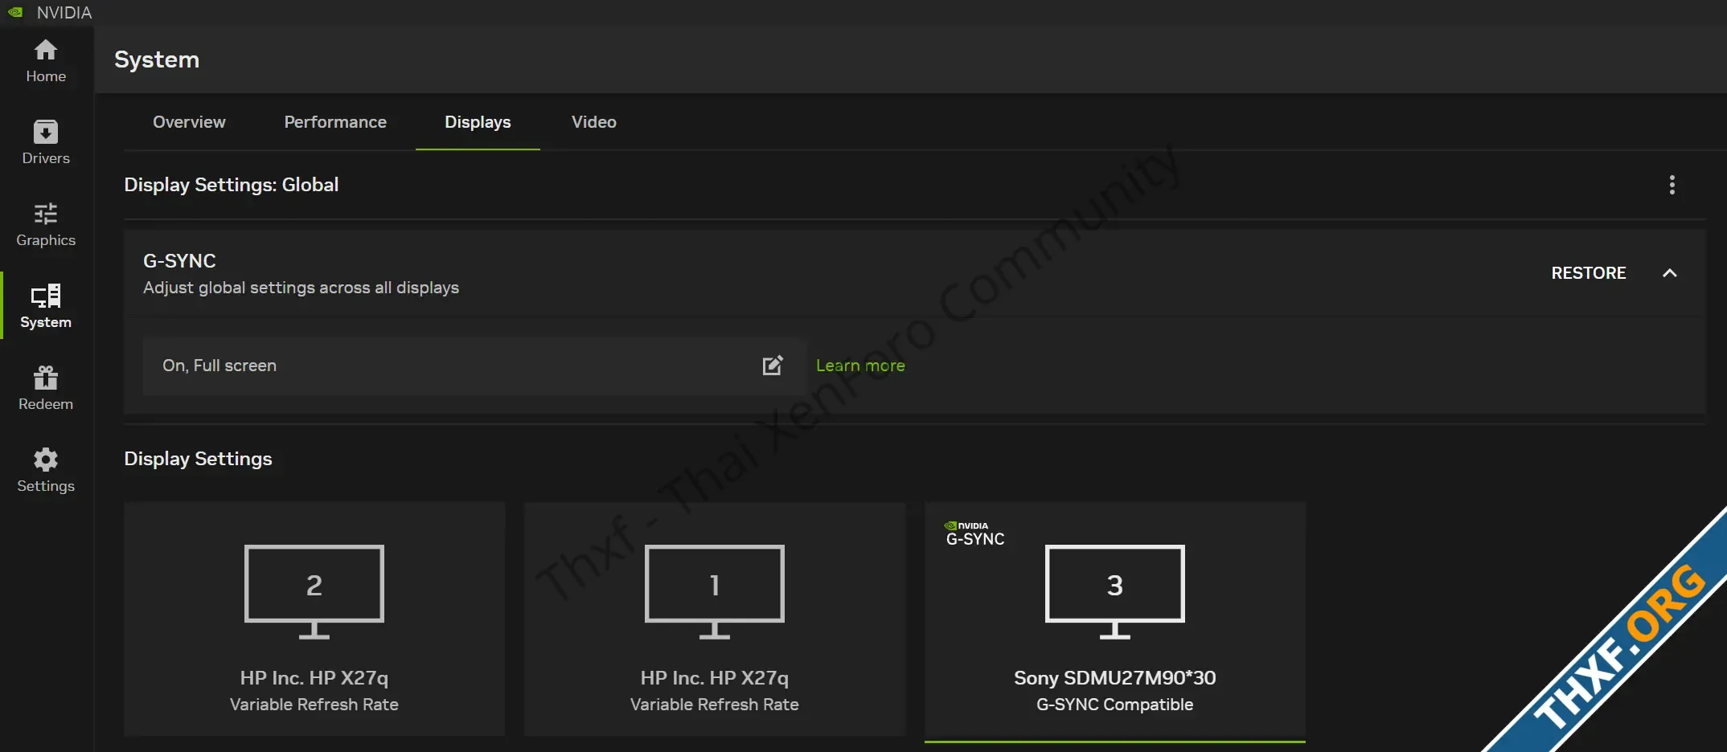The width and height of the screenshot is (1727, 752).
Task: Click the On, Full screen setting field
Action: [474, 366]
